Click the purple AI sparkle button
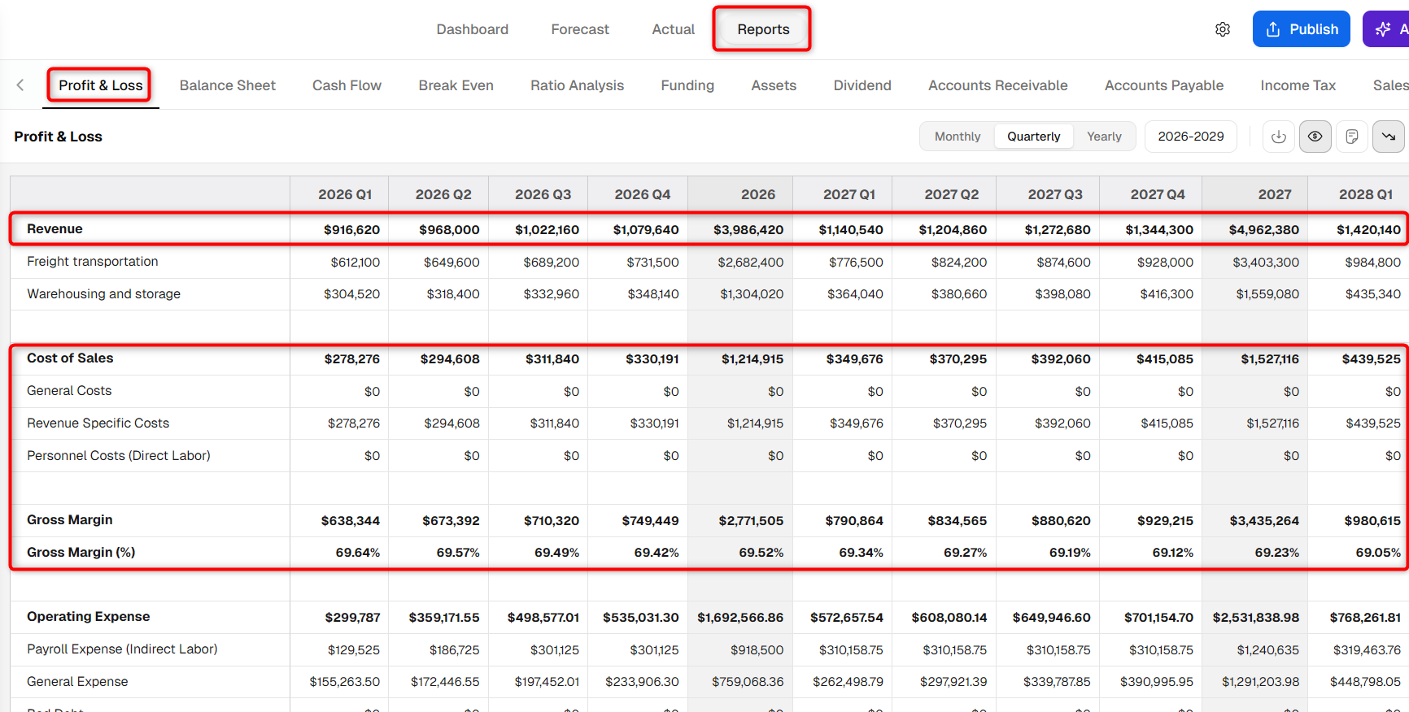This screenshot has width=1409, height=712. click(1387, 29)
